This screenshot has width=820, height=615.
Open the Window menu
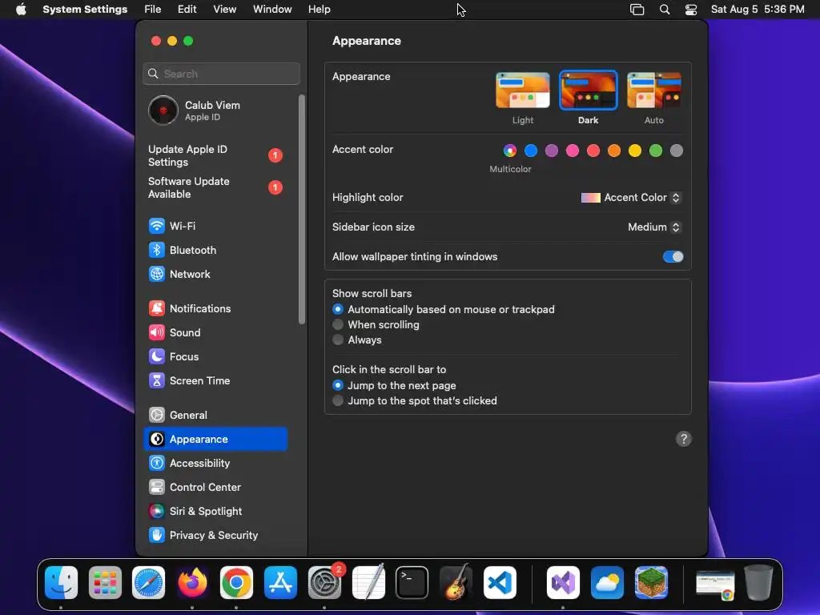272,10
